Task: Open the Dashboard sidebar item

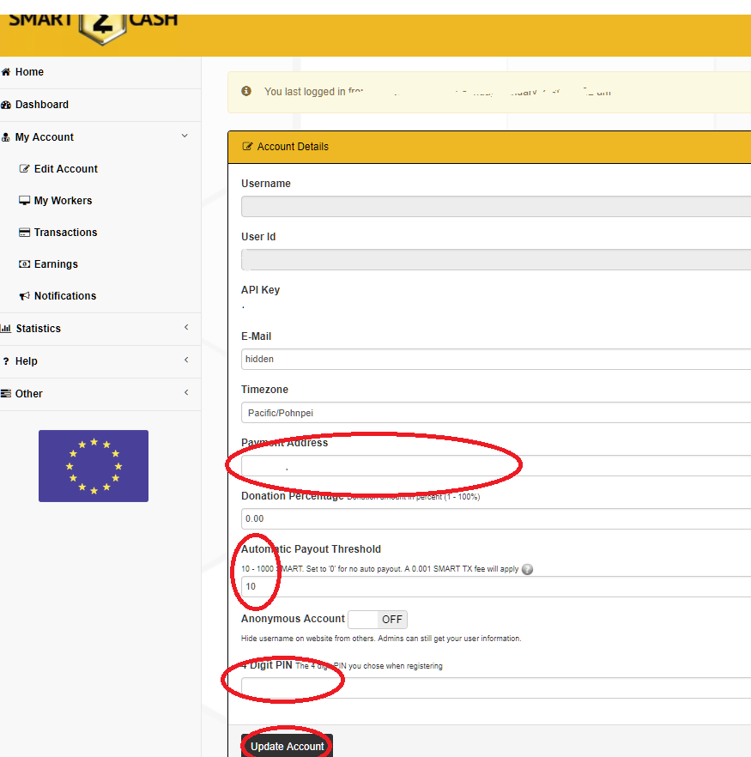Action: tap(100, 105)
